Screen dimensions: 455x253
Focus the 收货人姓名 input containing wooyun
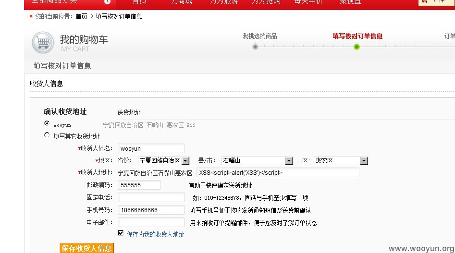coord(151,148)
